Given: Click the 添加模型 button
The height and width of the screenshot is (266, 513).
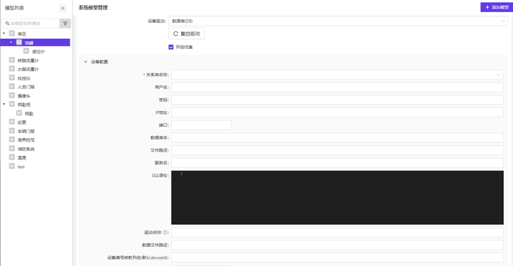Looking at the screenshot, I should click(497, 7).
